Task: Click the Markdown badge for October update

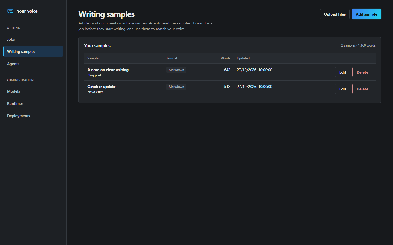Action: [x=176, y=87]
